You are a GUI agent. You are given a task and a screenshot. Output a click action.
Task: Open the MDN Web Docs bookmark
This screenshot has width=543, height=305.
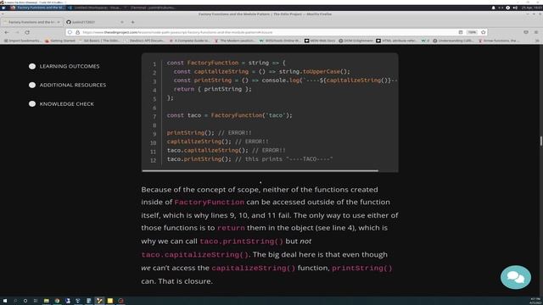click(x=320, y=41)
